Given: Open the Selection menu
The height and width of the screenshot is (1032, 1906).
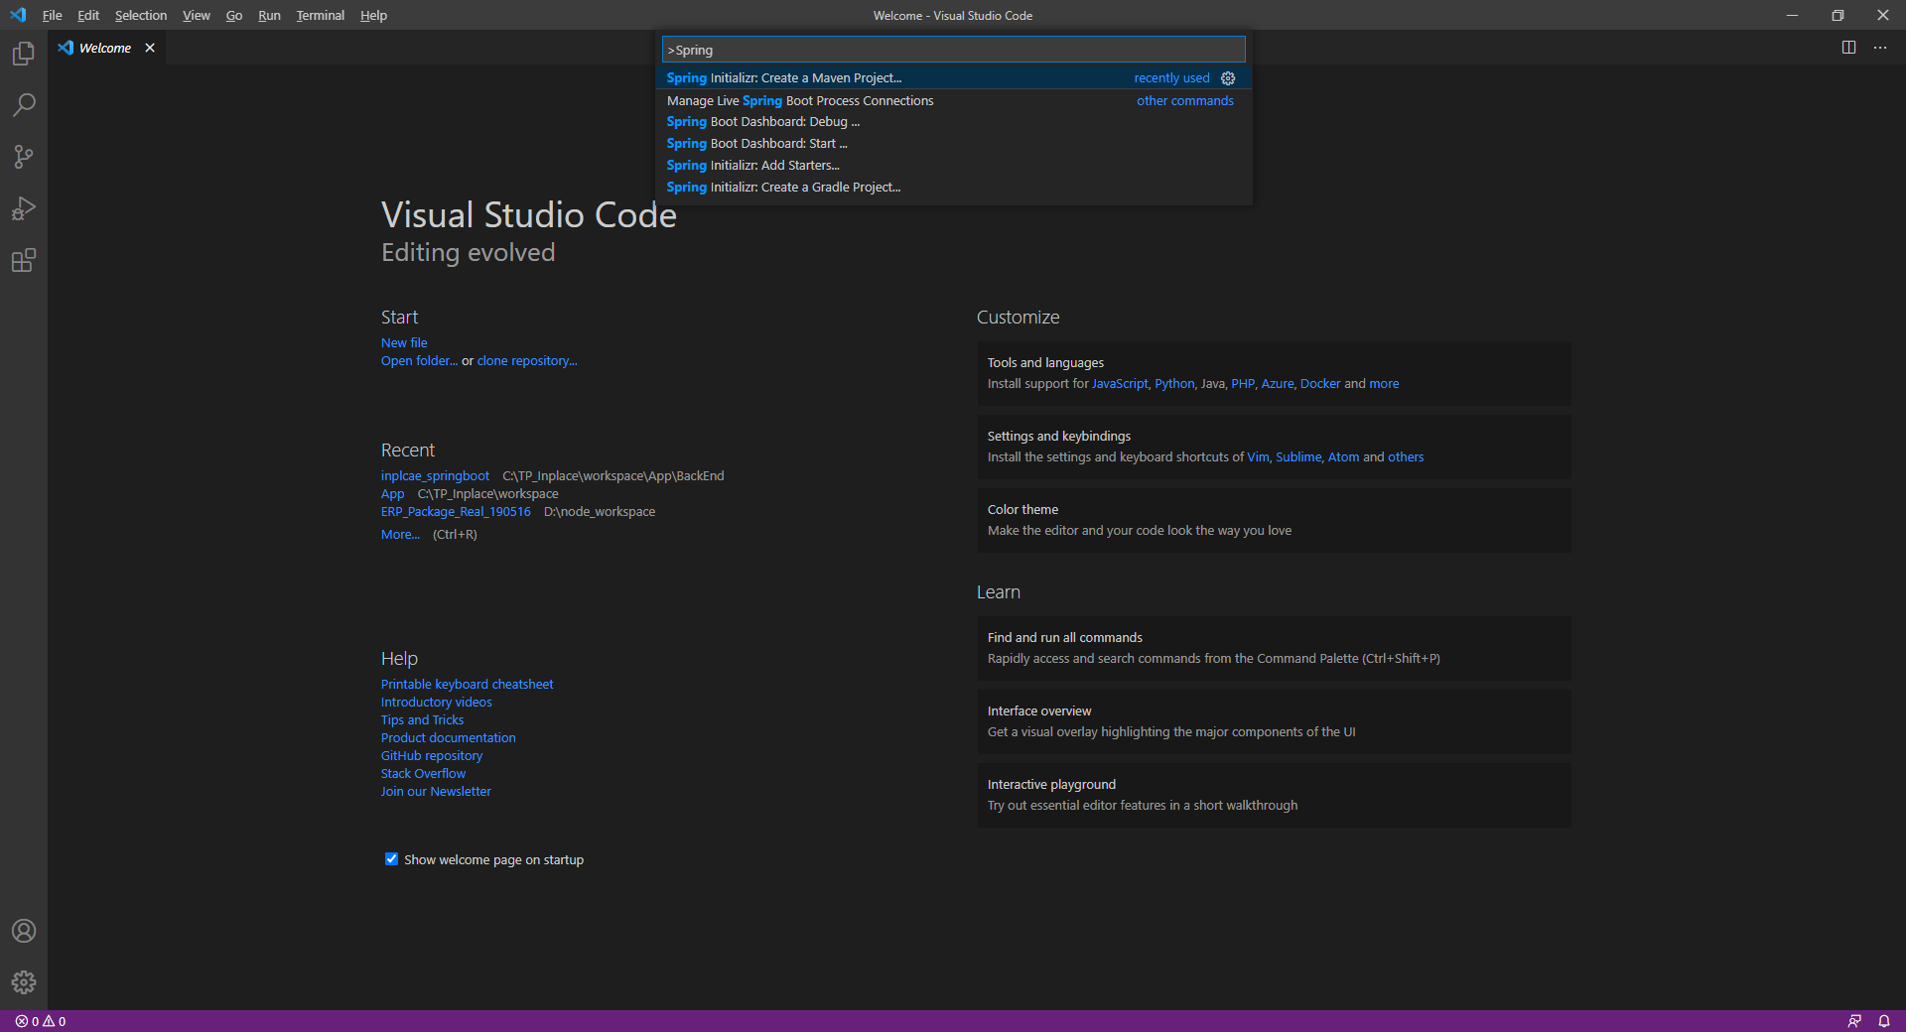Looking at the screenshot, I should pyautogui.click(x=141, y=15).
